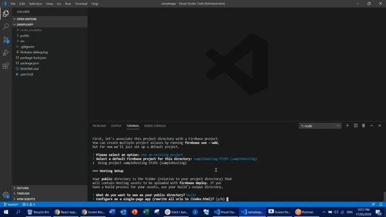
Task: Open the .gitignore file
Action: pos(49,47)
